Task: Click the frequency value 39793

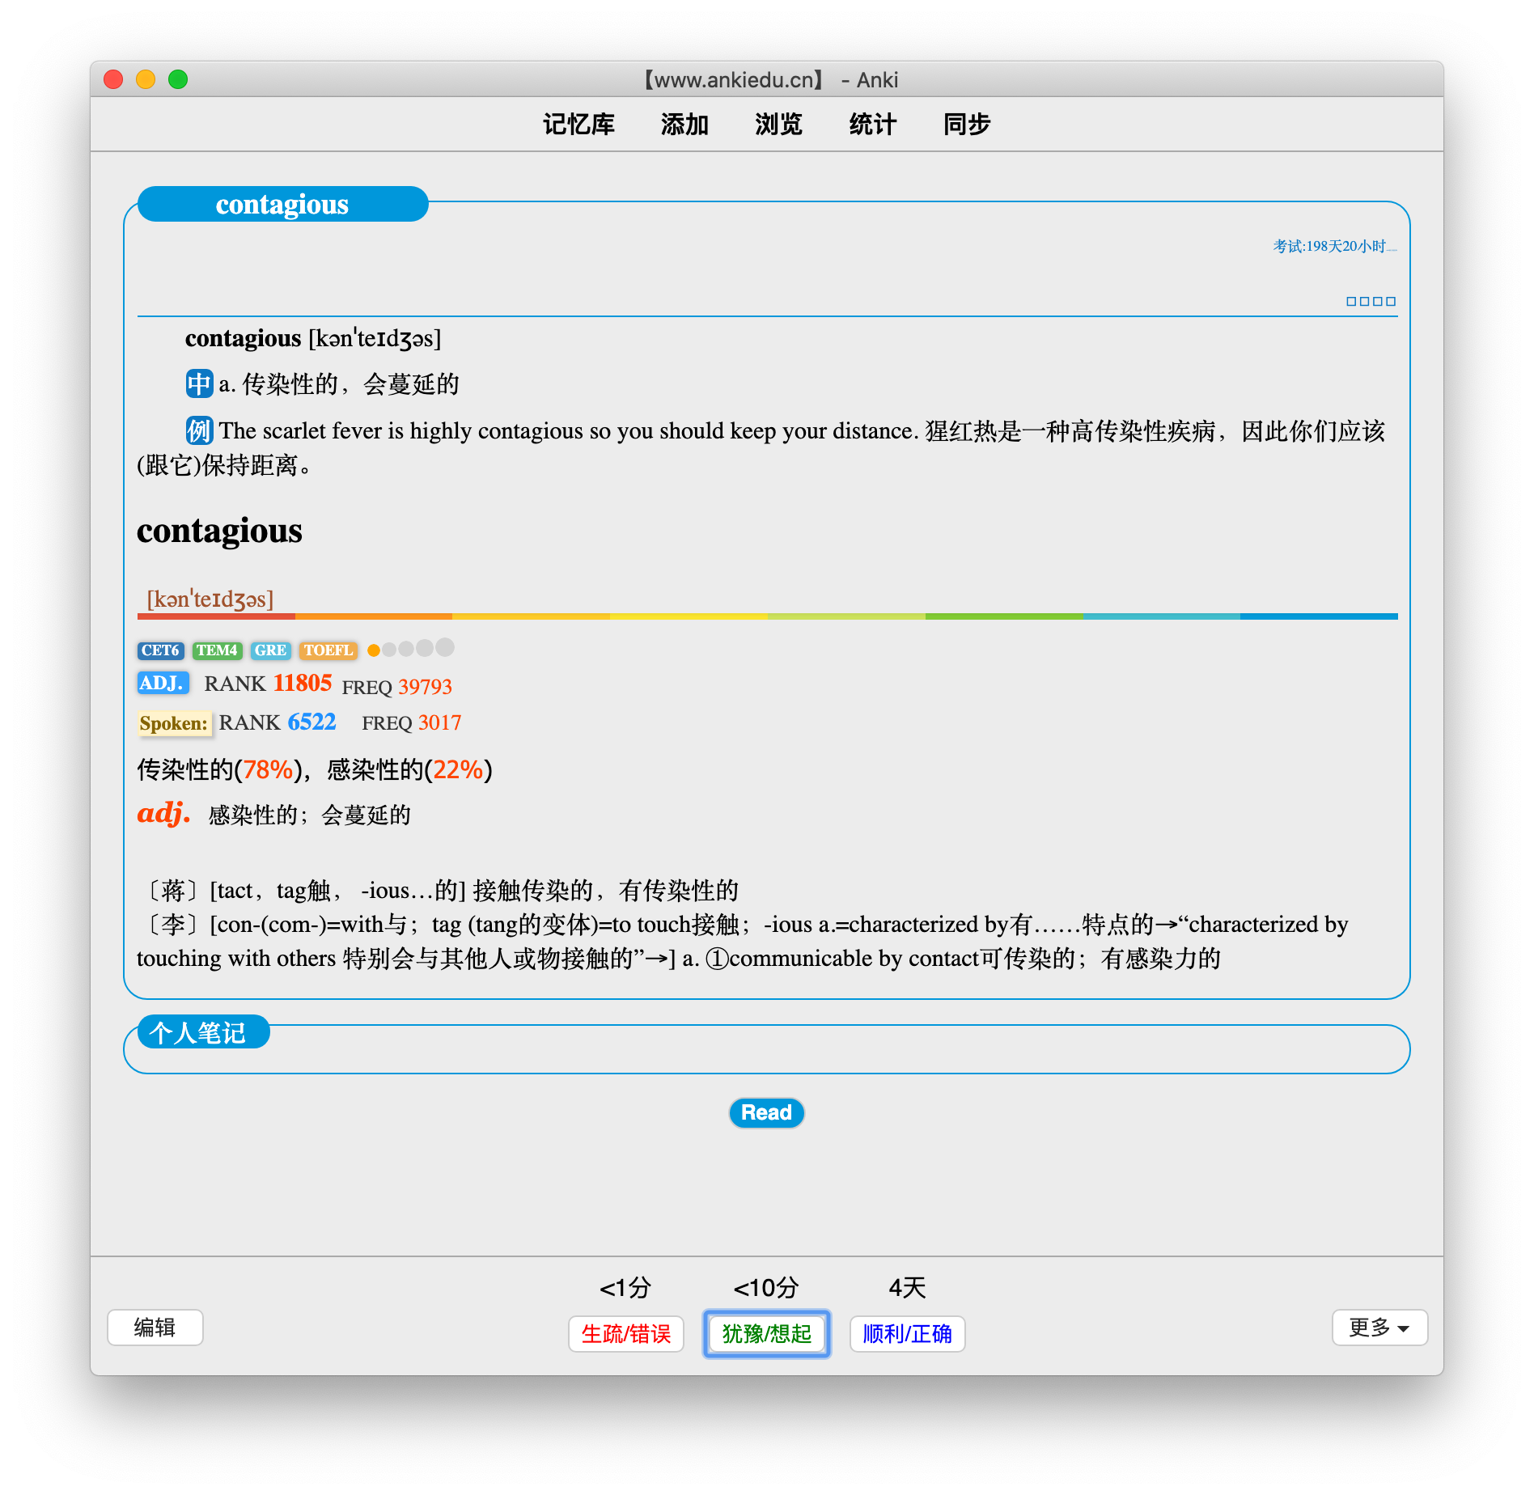Action: (425, 687)
